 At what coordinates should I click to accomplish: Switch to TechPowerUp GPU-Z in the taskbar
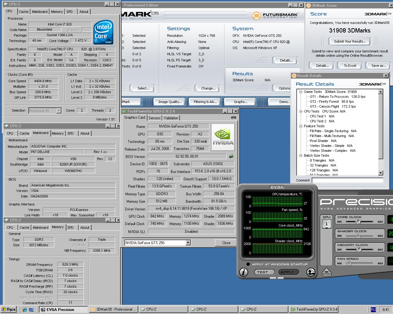(x=313, y=309)
